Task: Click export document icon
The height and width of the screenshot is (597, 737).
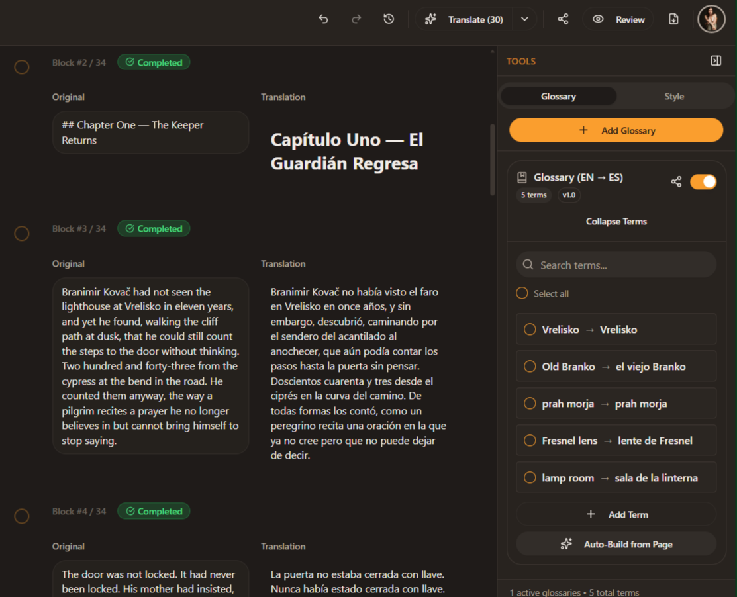Action: (673, 19)
